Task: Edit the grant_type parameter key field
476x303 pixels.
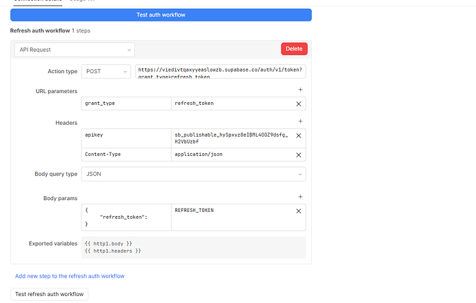Action: [125, 104]
